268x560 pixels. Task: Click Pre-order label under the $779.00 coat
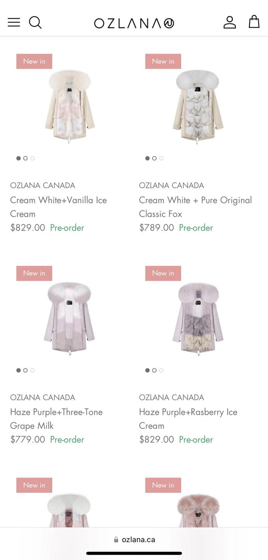point(67,439)
